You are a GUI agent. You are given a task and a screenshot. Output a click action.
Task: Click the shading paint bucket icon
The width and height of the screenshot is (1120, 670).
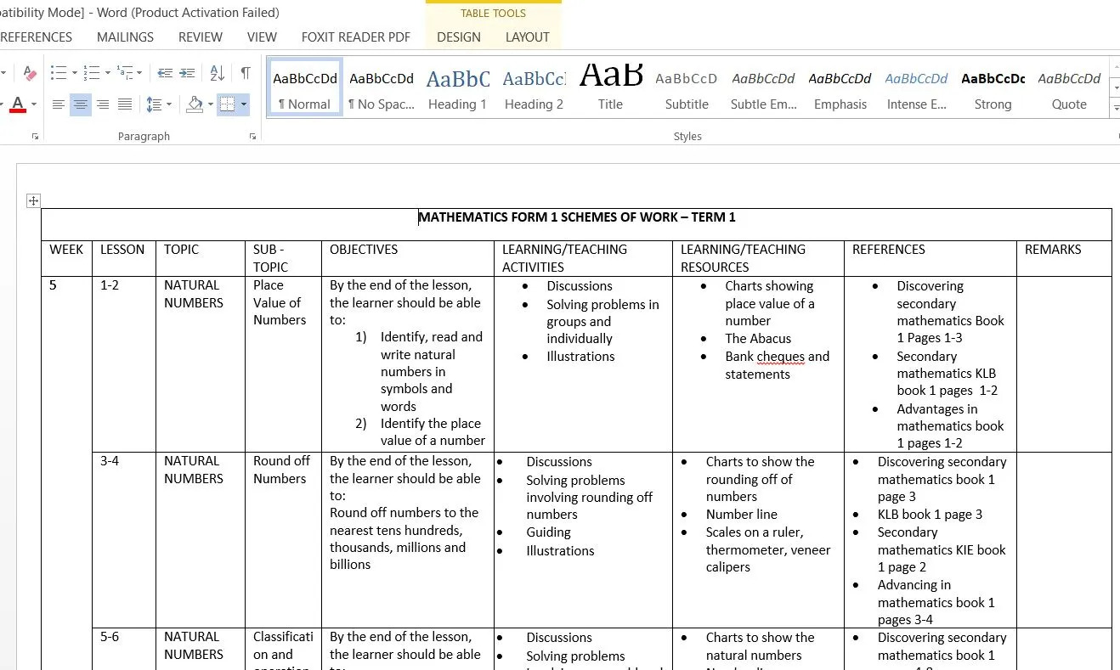pos(195,104)
